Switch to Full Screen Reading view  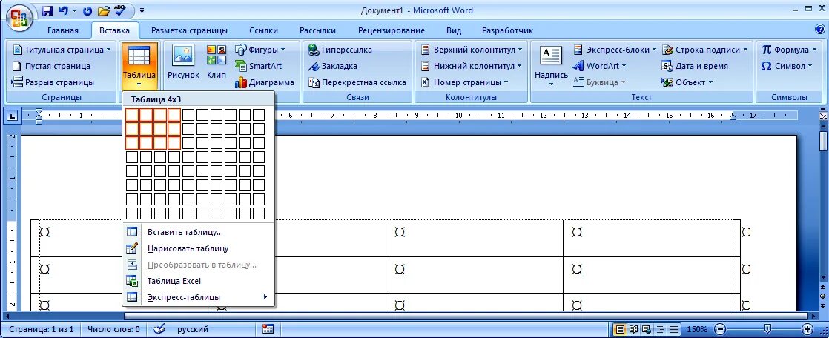(633, 330)
